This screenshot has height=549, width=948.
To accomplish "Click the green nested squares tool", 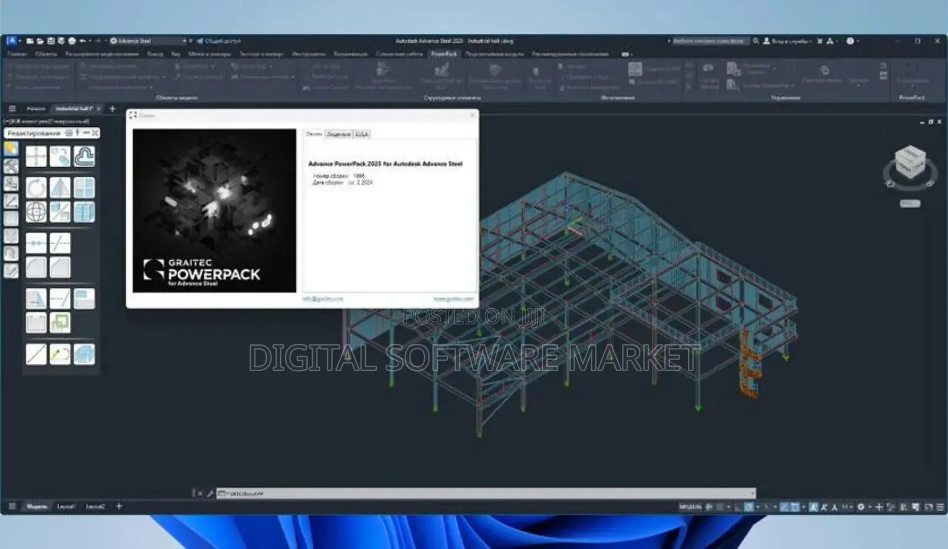I will pos(60,323).
